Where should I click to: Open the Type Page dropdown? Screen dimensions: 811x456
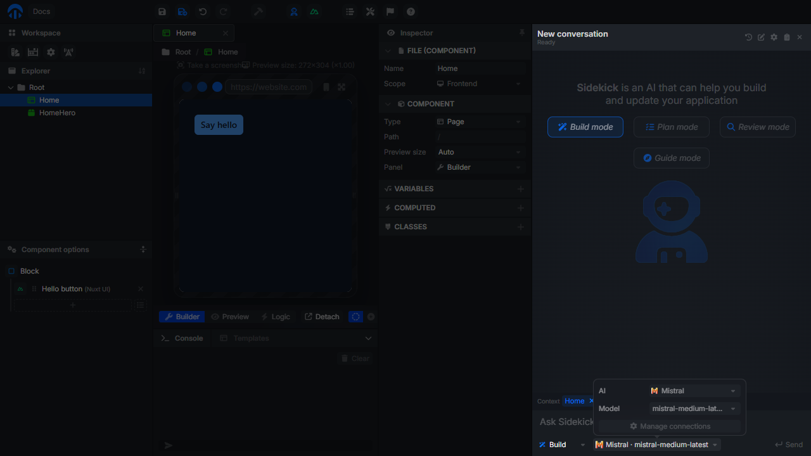[x=480, y=122]
